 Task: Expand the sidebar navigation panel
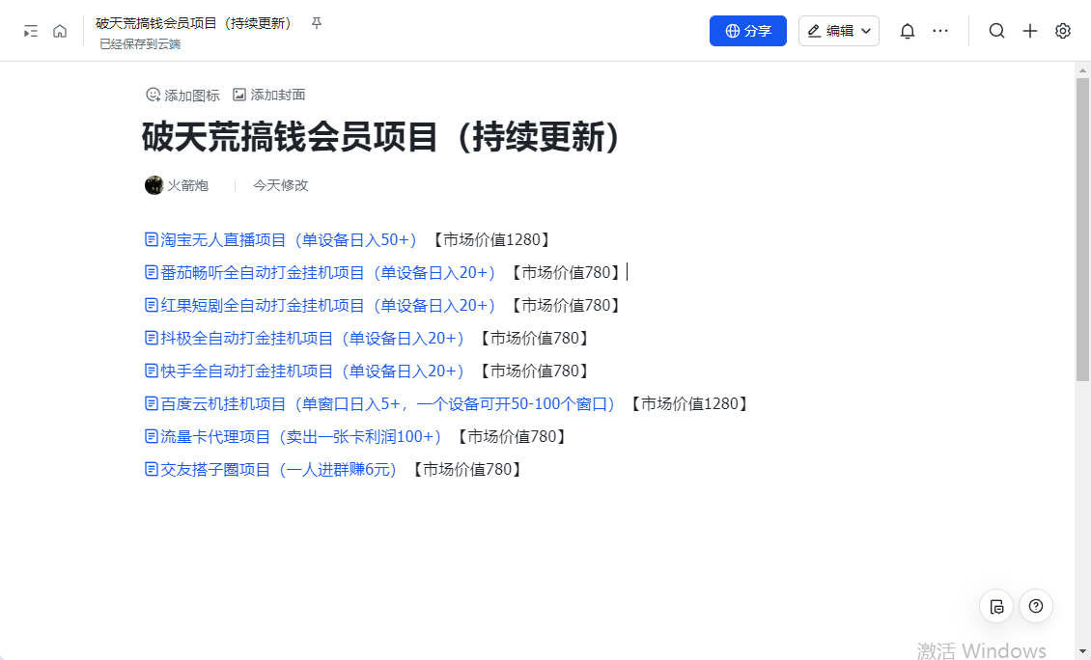[x=30, y=30]
